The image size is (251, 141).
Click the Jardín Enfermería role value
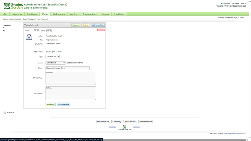pos(52,40)
